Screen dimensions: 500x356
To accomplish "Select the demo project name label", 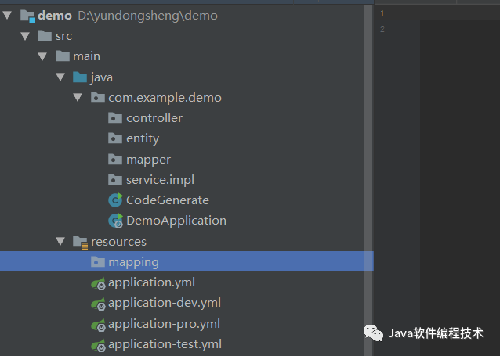I will [55, 16].
